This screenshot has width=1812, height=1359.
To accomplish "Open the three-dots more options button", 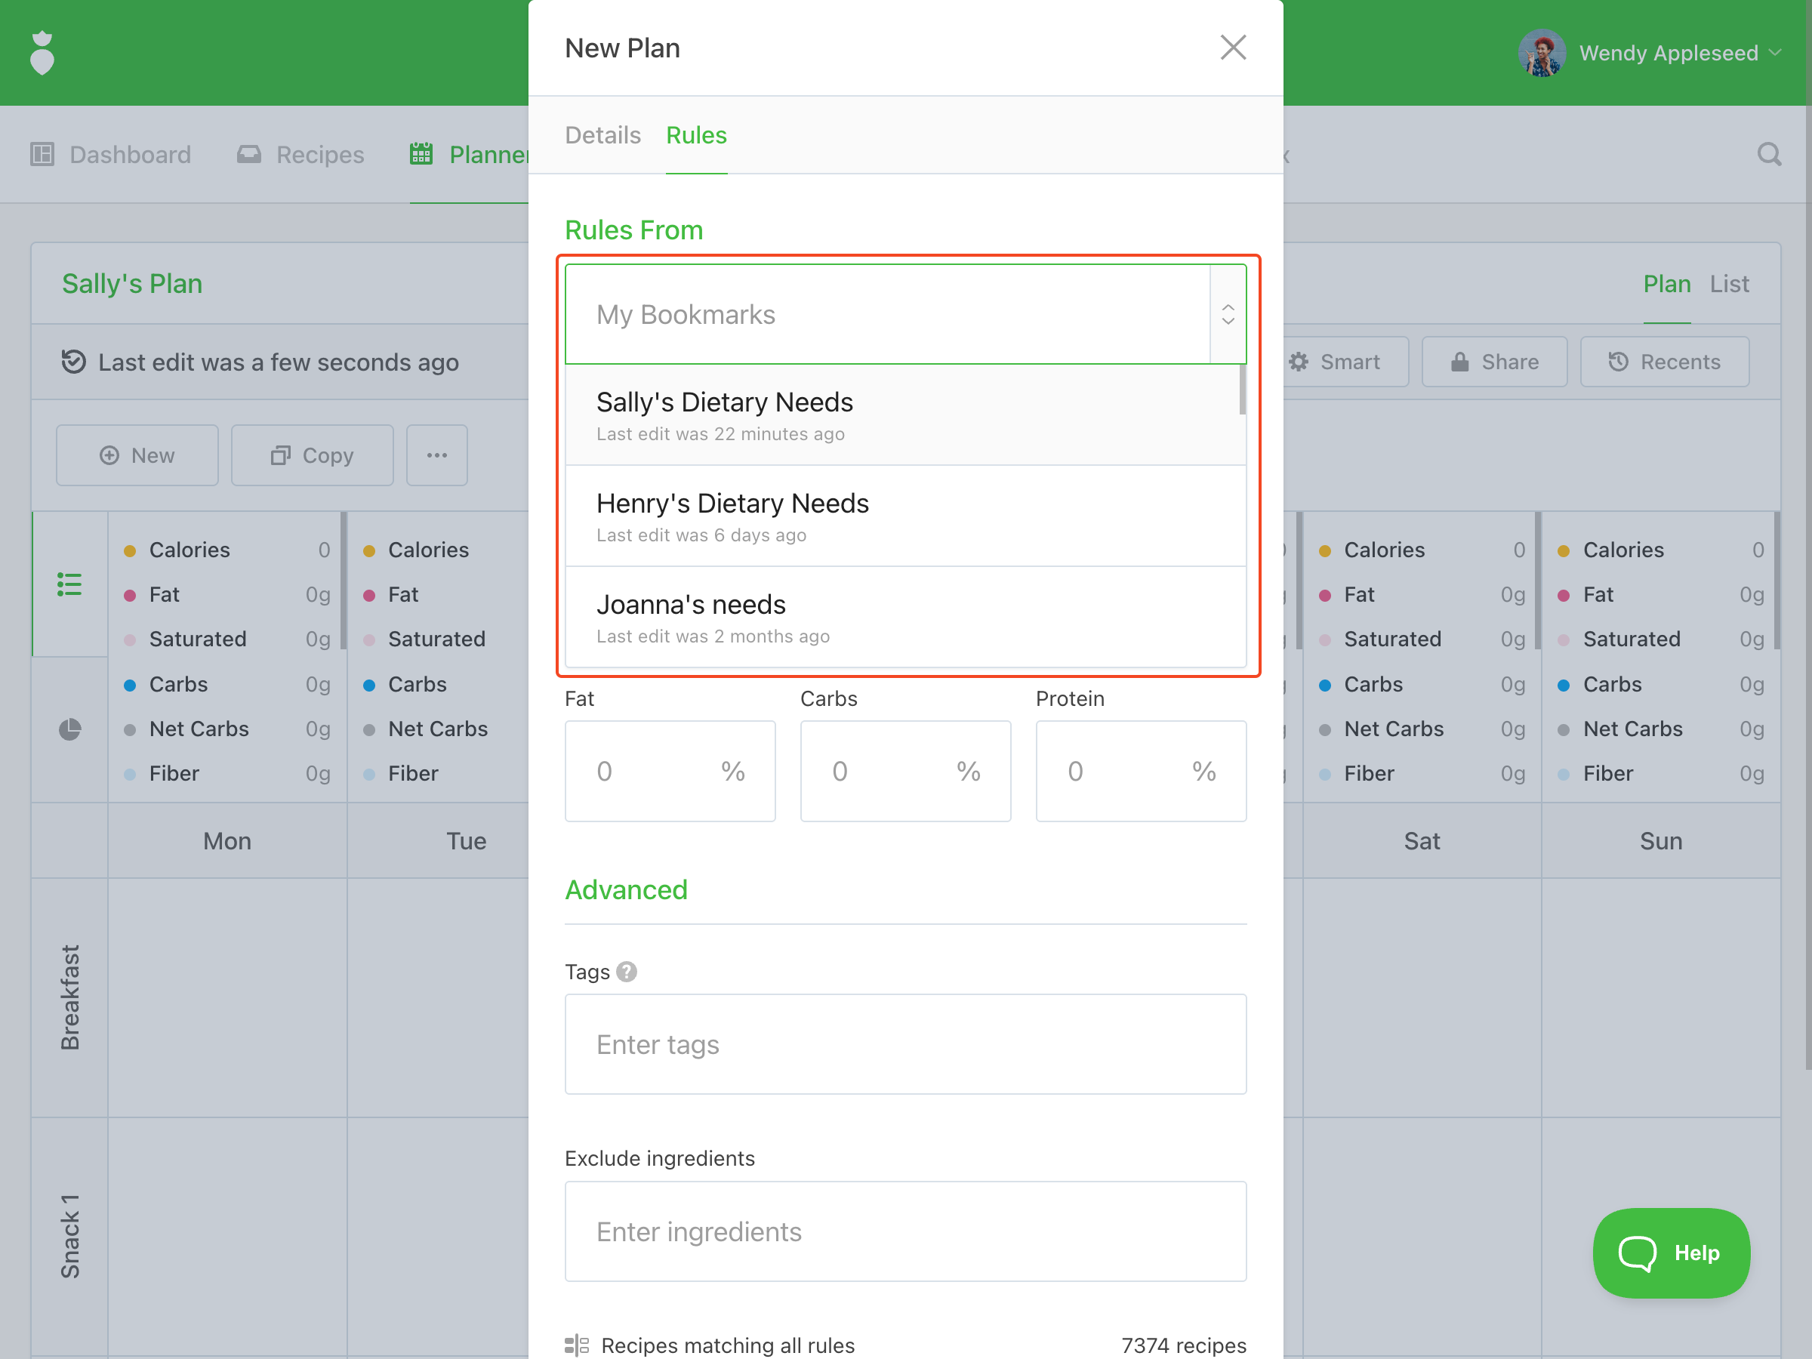I will pos(436,455).
